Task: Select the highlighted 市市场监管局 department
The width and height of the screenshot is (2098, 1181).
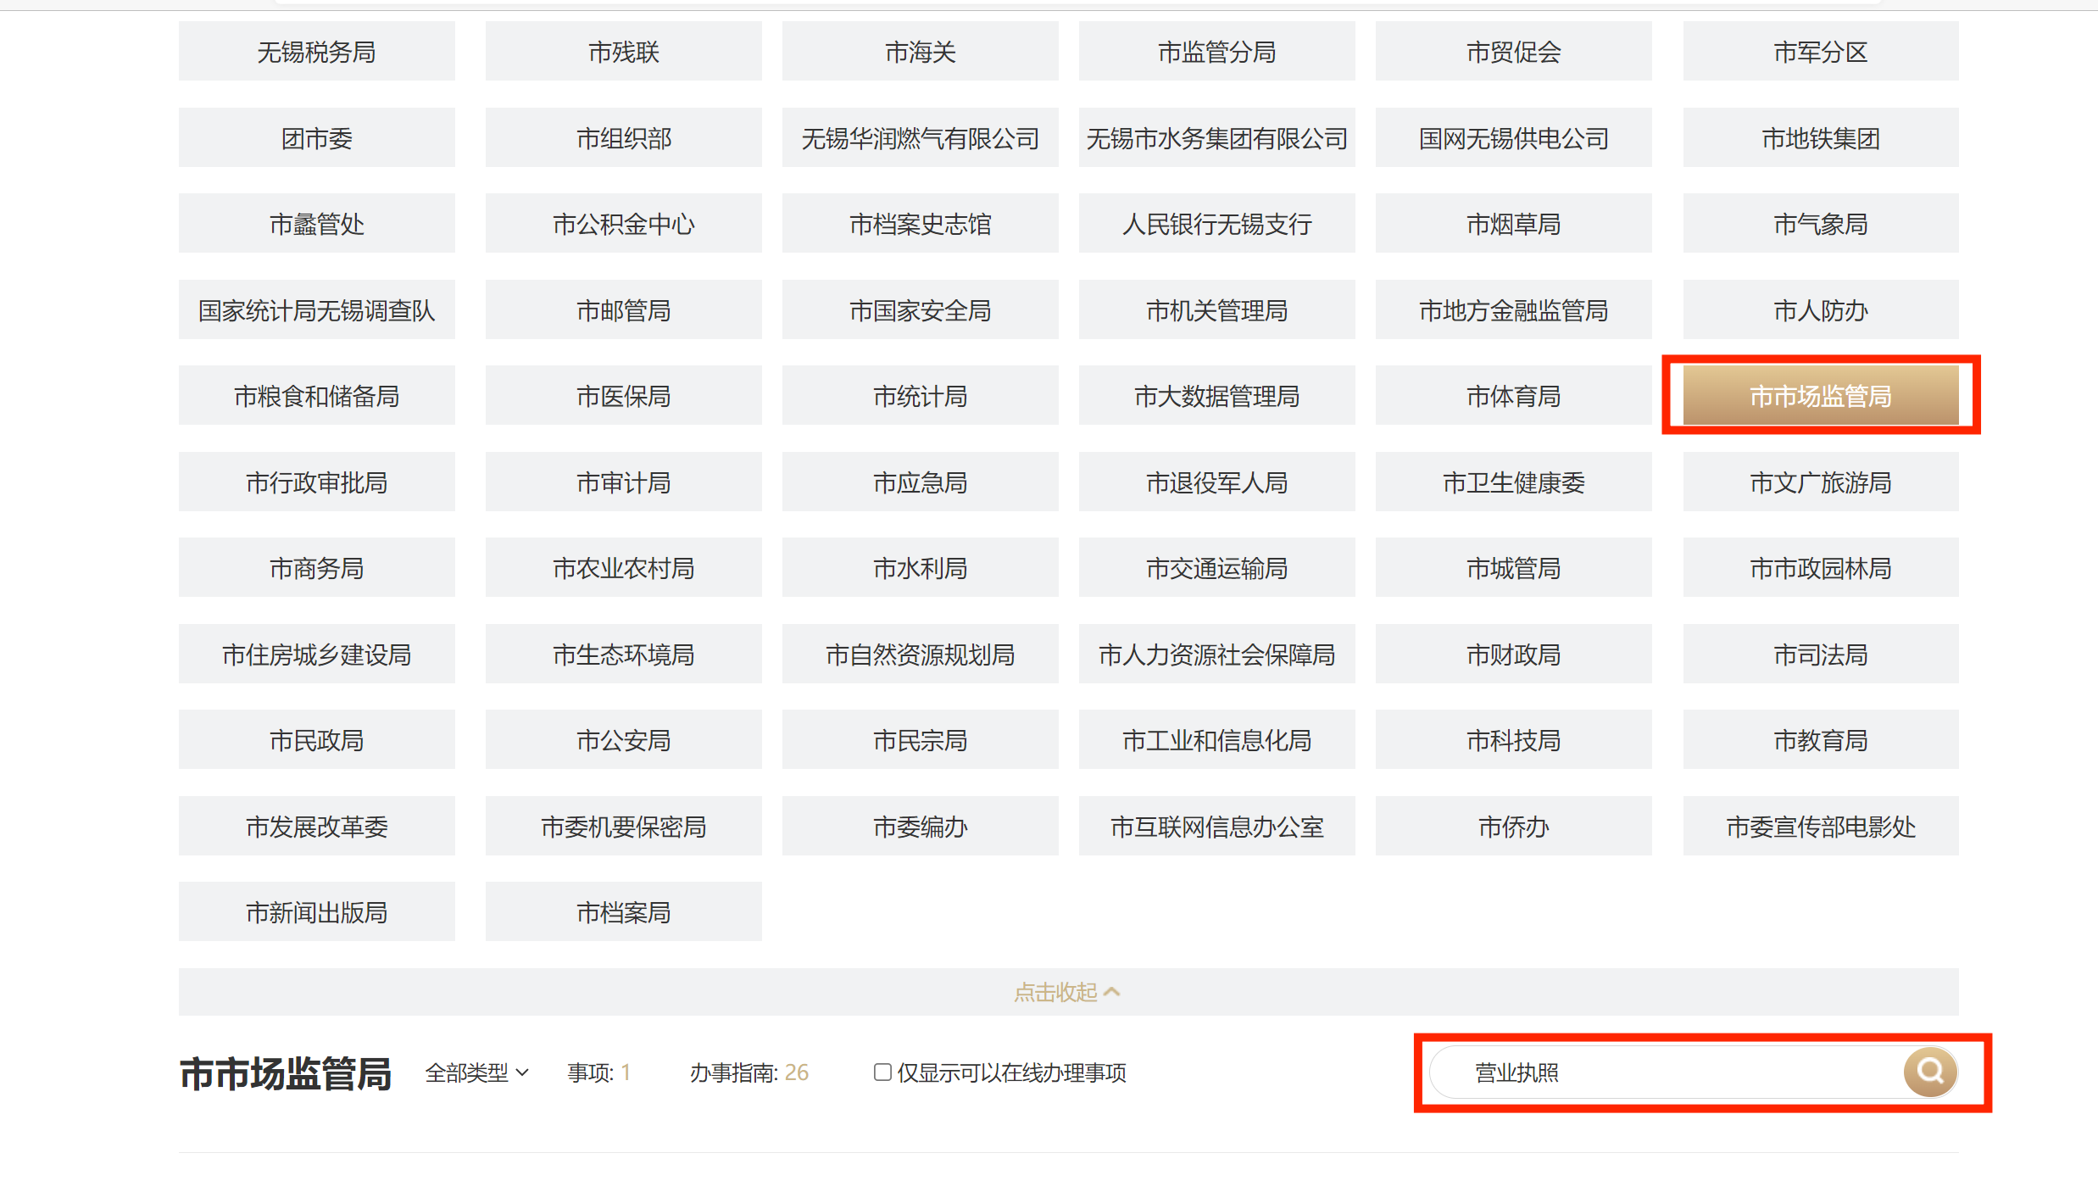Action: [x=1820, y=396]
